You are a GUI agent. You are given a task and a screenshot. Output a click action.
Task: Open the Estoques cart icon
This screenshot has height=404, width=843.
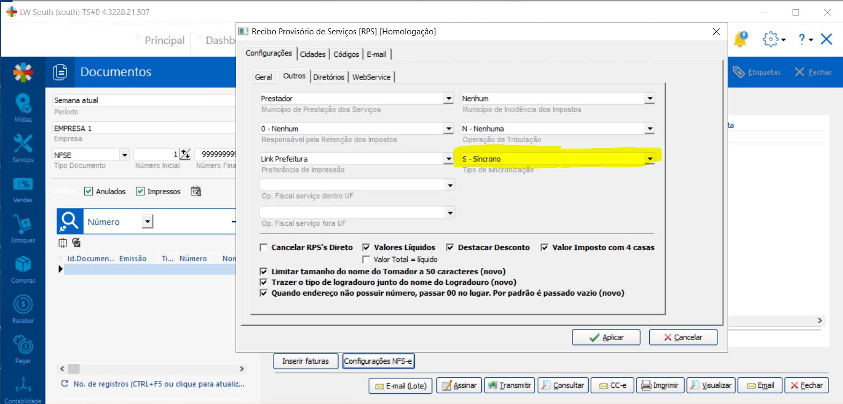tap(23, 224)
